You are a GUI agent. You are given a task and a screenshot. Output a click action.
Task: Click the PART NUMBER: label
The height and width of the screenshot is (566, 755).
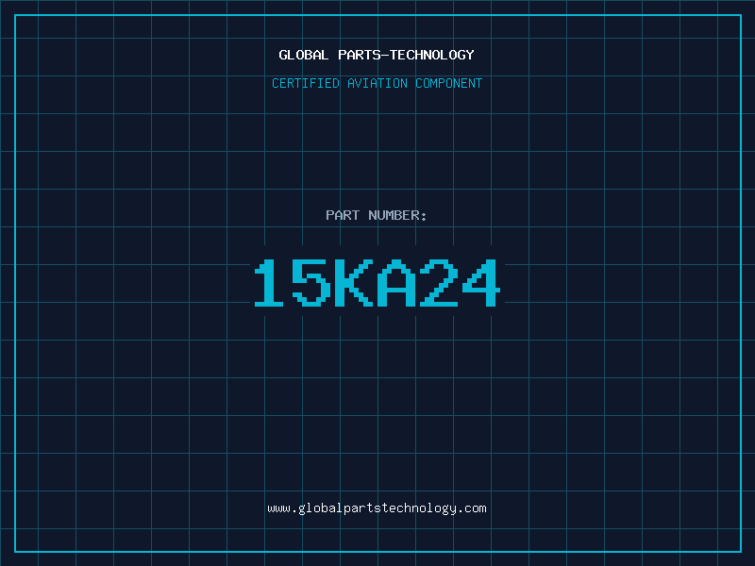tap(377, 215)
